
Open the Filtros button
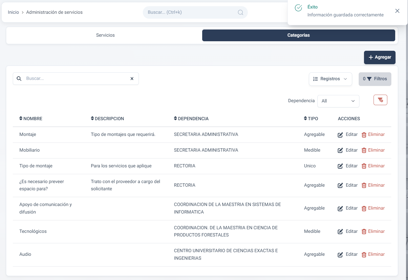coord(375,79)
